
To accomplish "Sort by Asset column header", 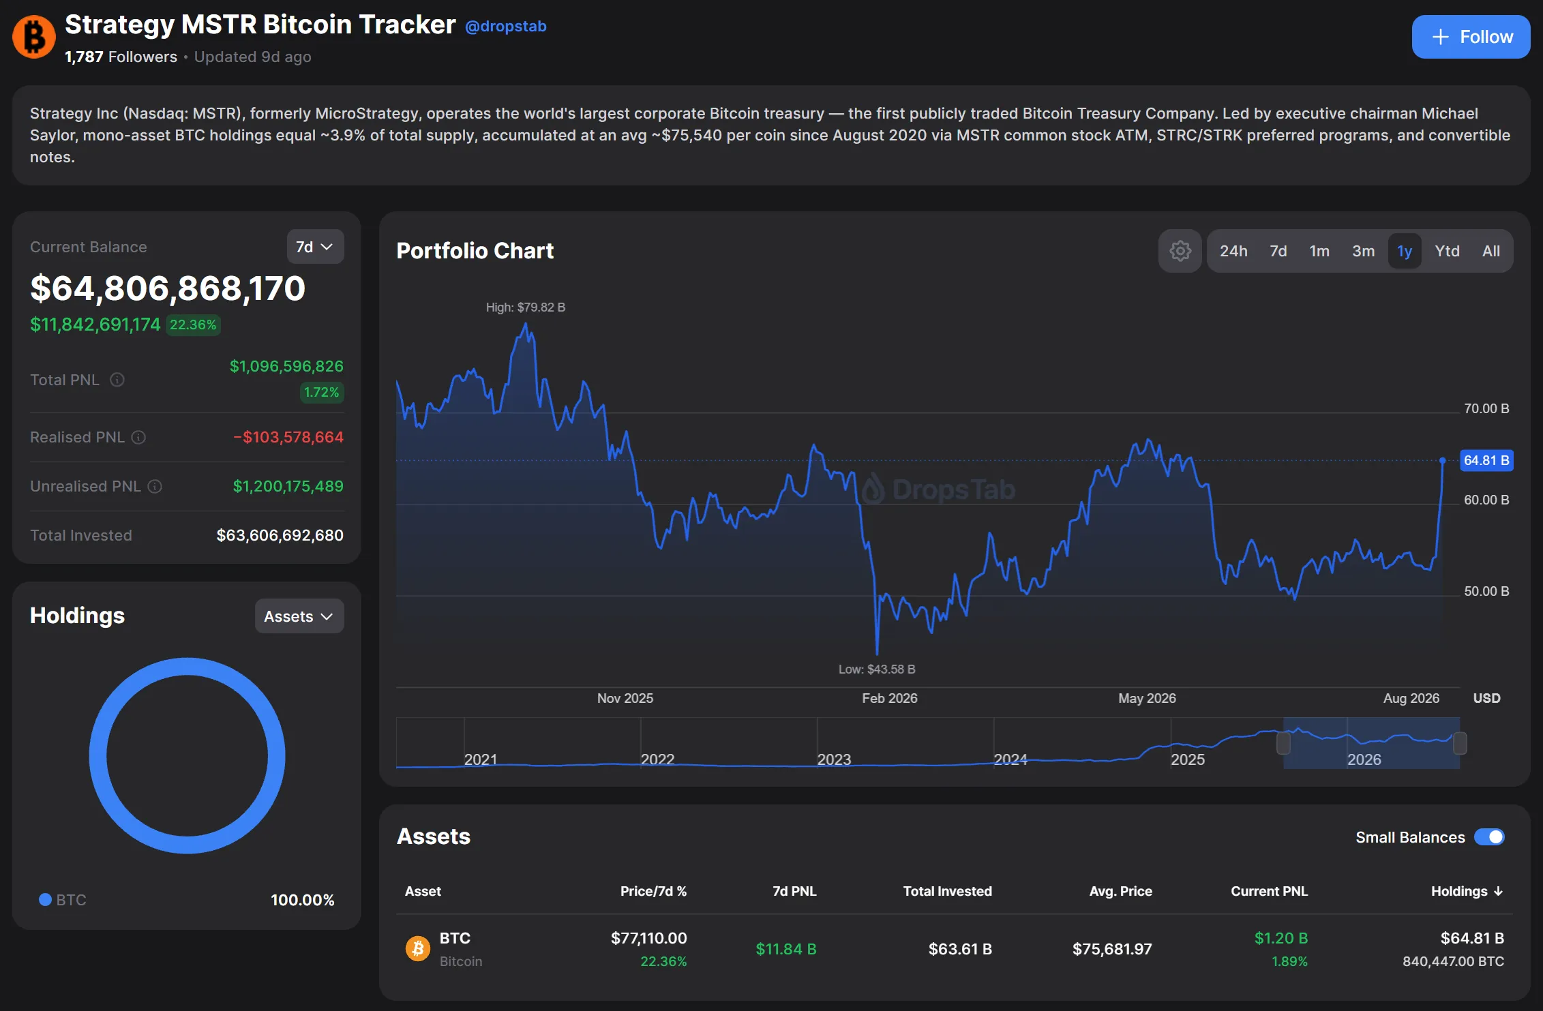I will coord(423,891).
